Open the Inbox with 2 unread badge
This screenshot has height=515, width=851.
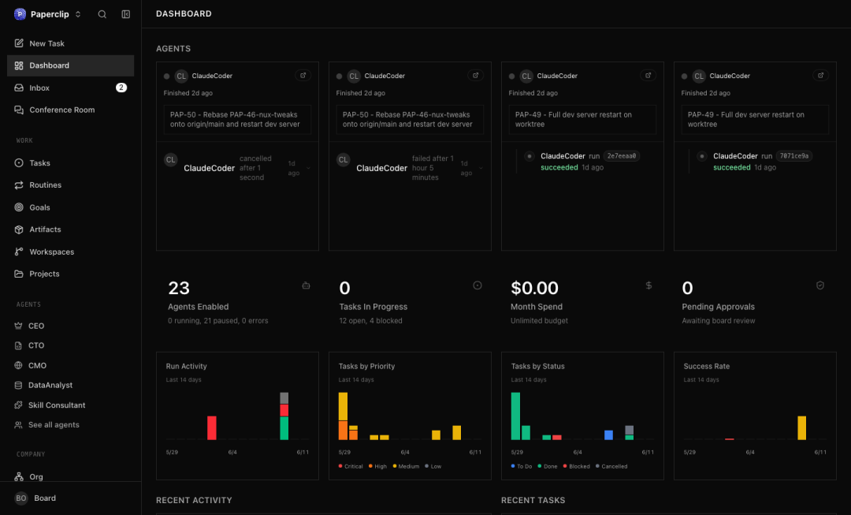coord(71,88)
